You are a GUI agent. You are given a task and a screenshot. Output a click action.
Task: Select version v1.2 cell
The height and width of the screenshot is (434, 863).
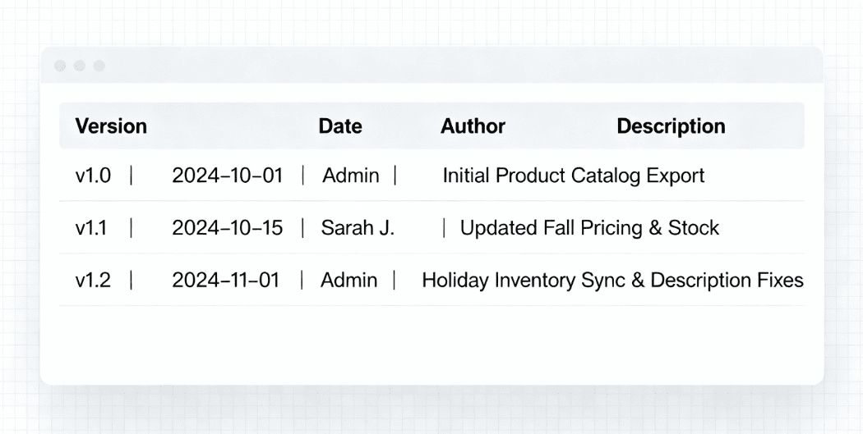[93, 281]
